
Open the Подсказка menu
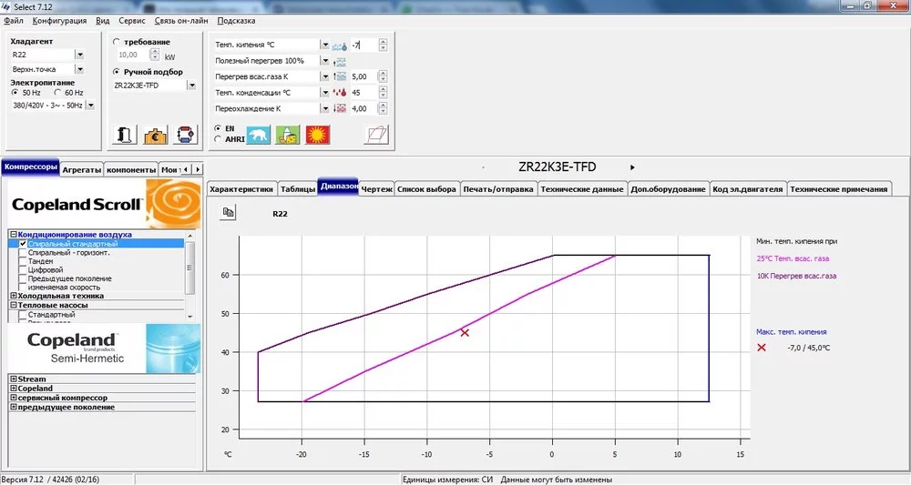click(236, 20)
